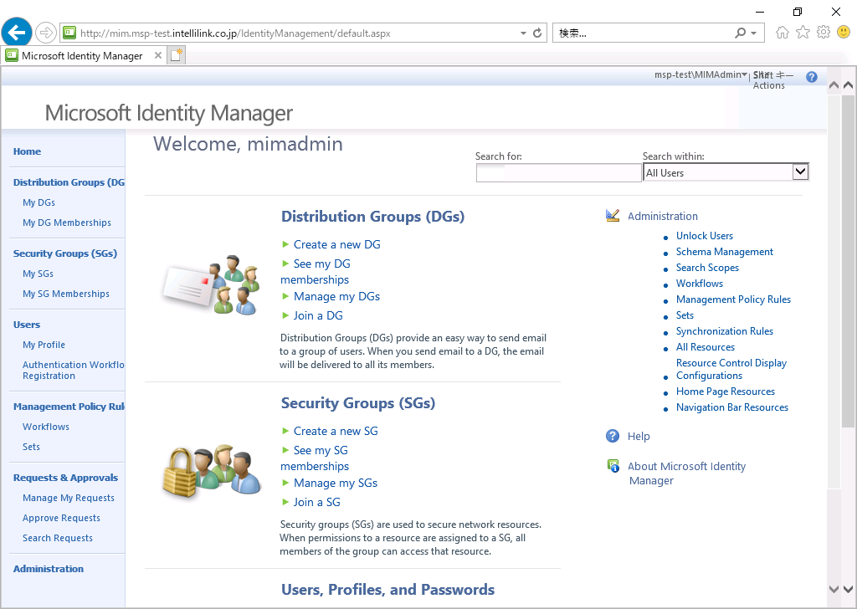
Task: Open Synchronization Rules under Administration
Action: pos(725,331)
